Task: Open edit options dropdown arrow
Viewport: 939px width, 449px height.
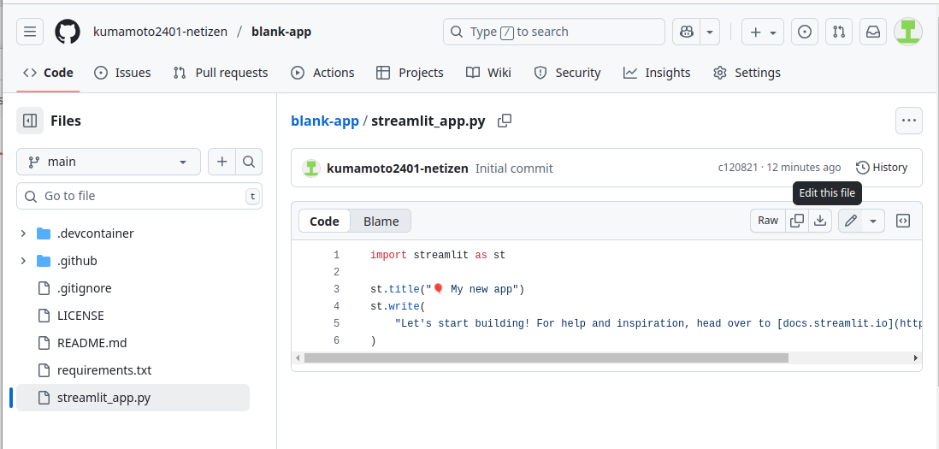Action: click(x=873, y=221)
